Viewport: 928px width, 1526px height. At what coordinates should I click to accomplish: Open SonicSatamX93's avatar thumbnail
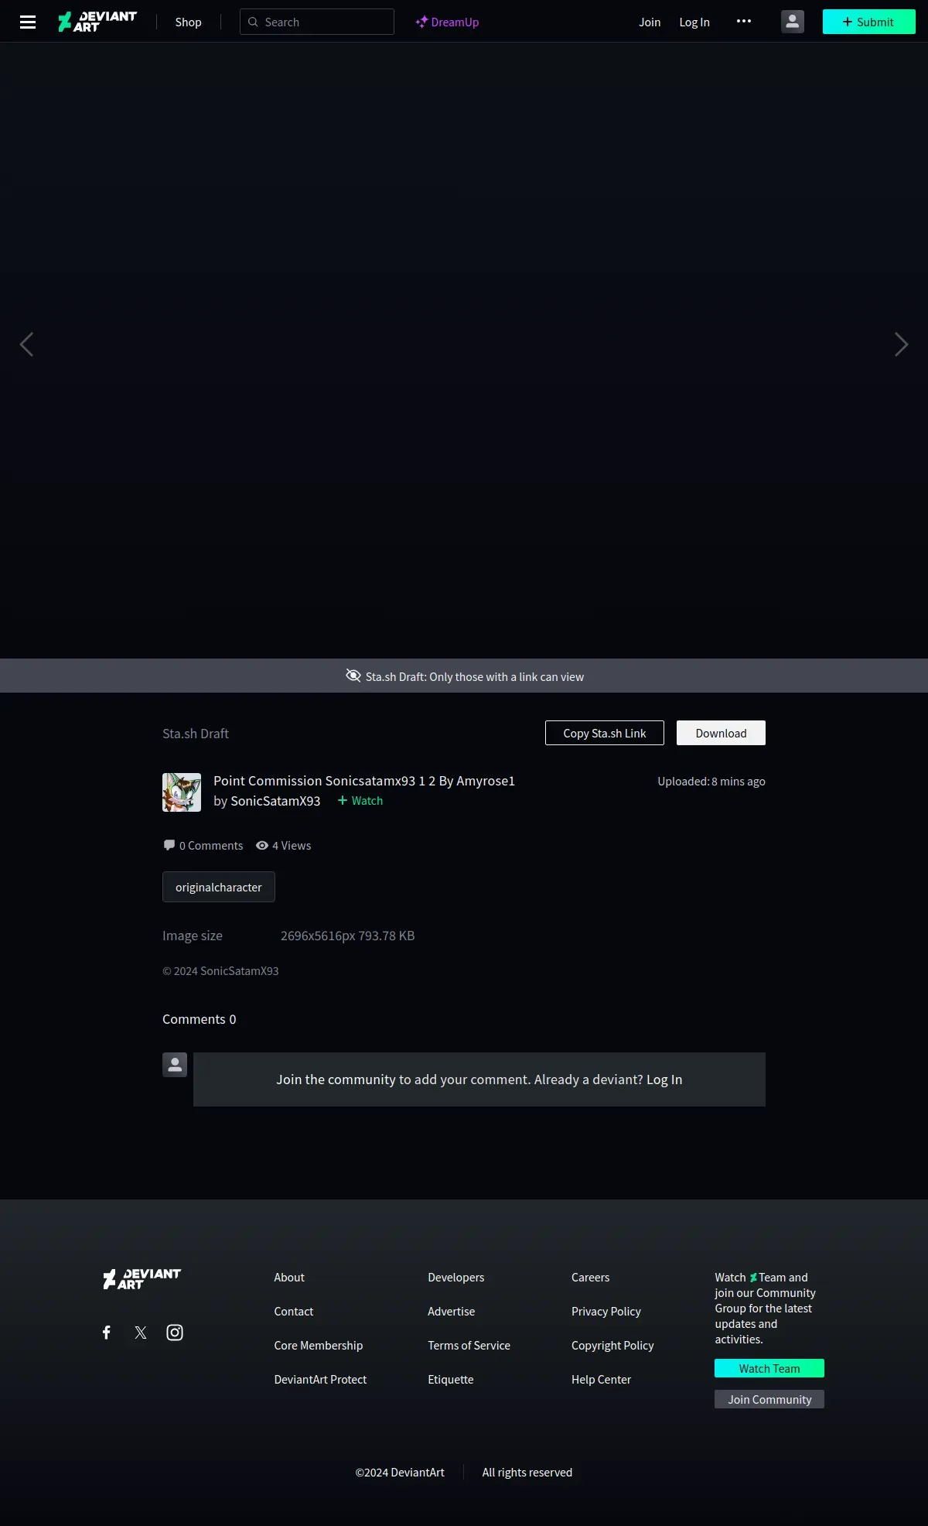coord(182,792)
